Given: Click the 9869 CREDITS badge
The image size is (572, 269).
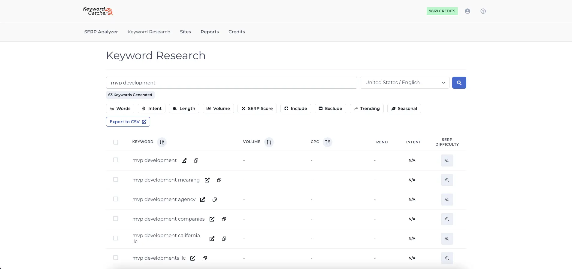Looking at the screenshot, I should click(442, 11).
